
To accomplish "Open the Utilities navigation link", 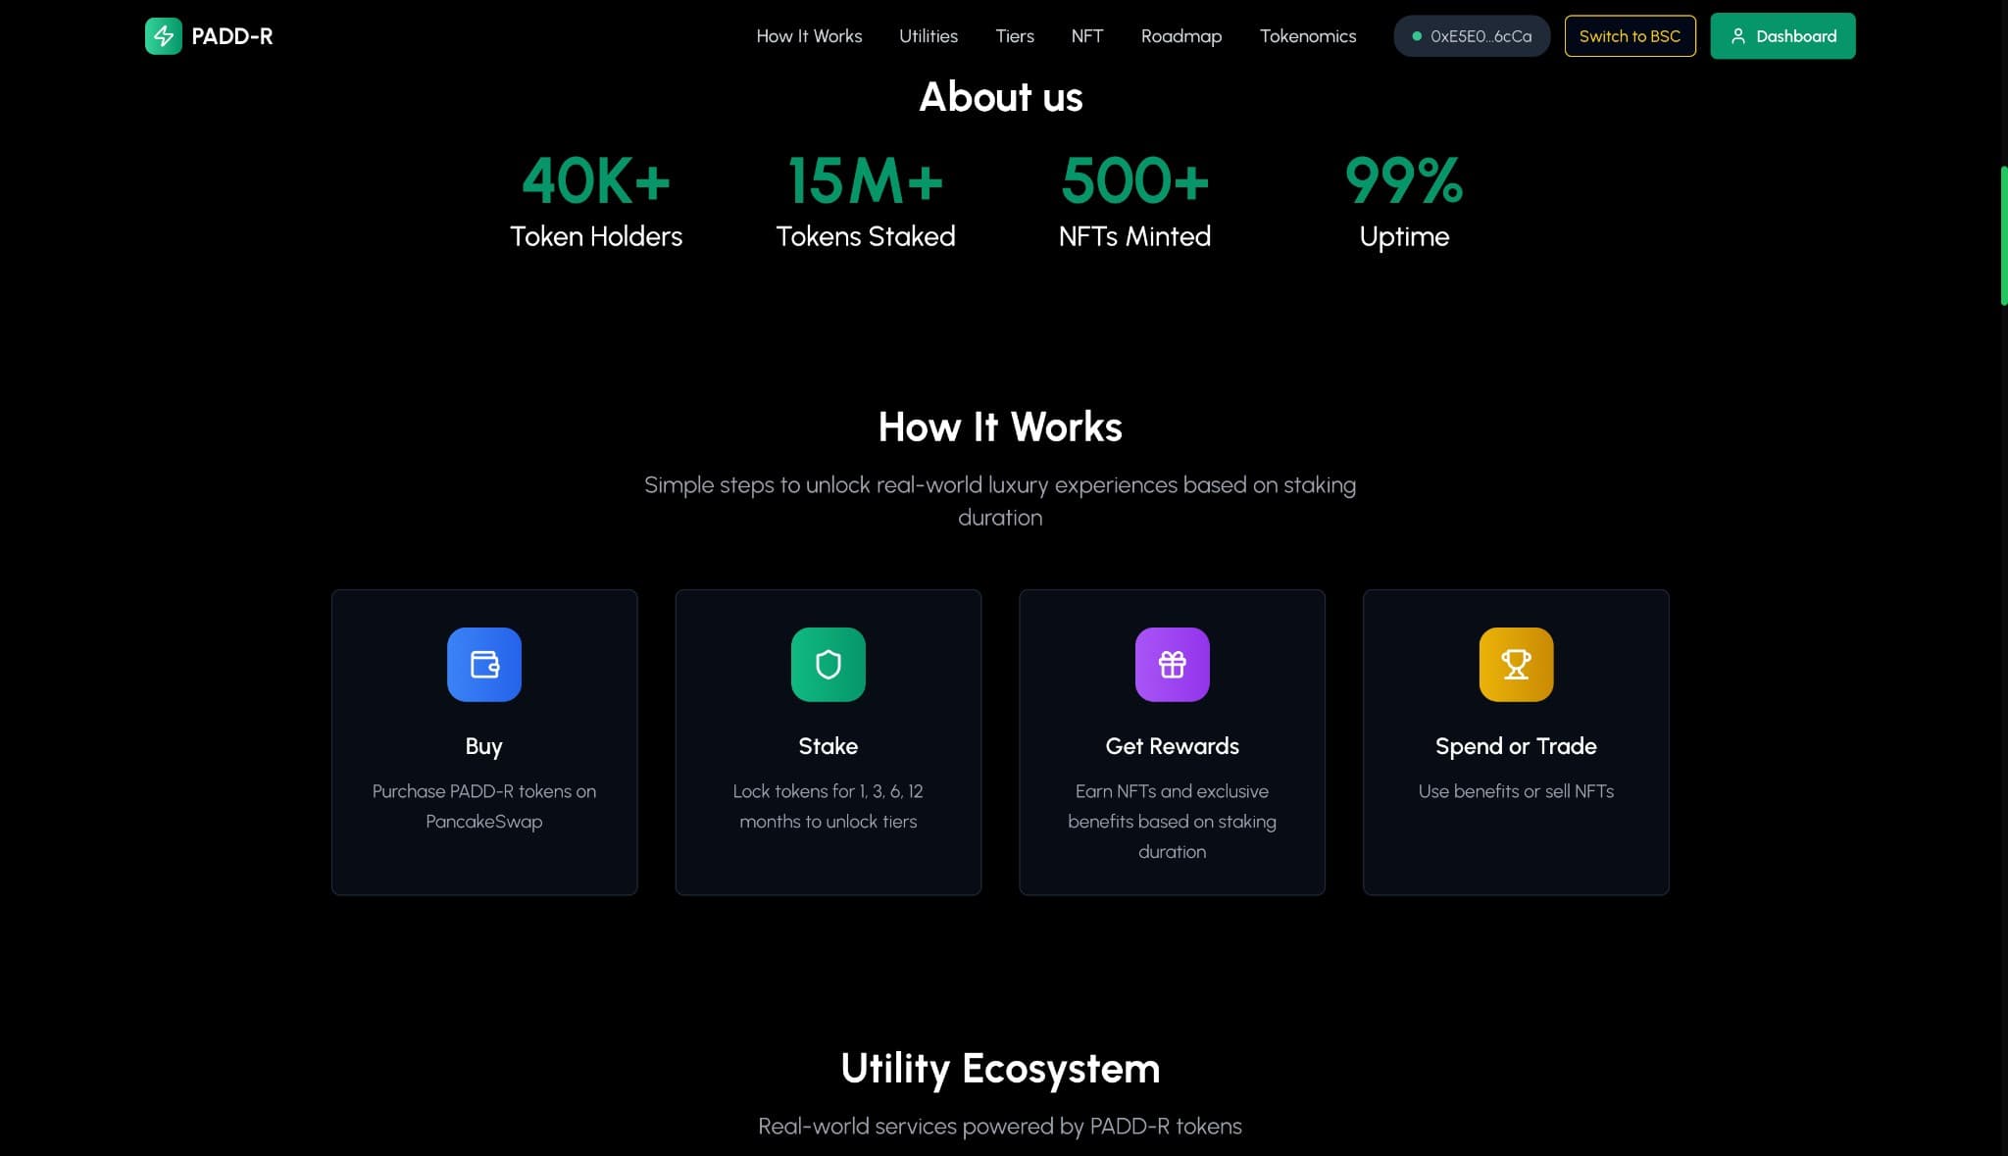I will 928,36.
